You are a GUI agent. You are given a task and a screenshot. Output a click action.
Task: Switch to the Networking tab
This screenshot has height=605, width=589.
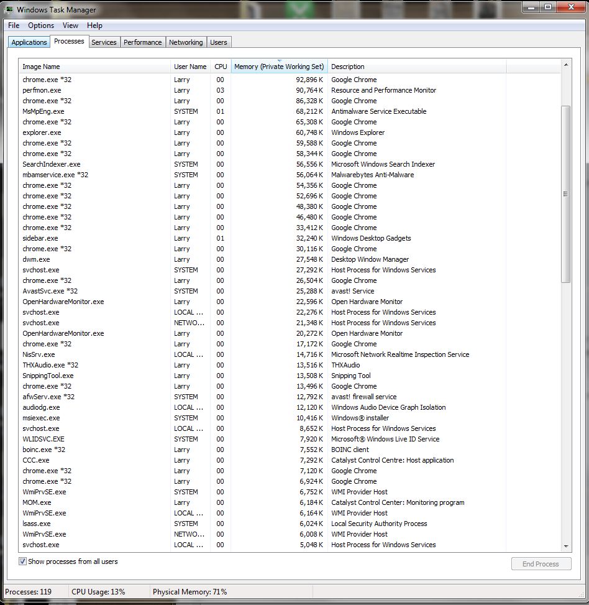pos(186,42)
